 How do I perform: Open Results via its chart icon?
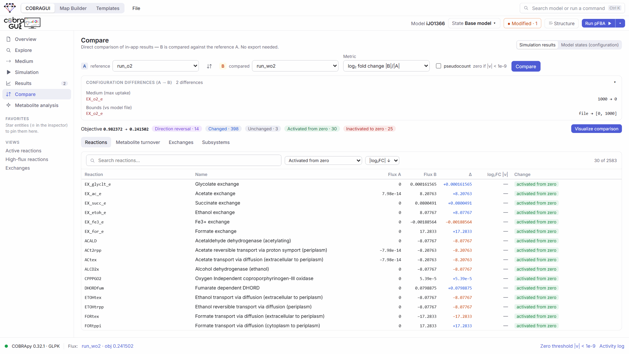[x=9, y=83]
